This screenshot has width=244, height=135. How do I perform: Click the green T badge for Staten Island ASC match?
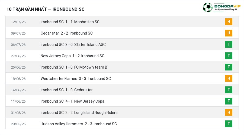229,44
